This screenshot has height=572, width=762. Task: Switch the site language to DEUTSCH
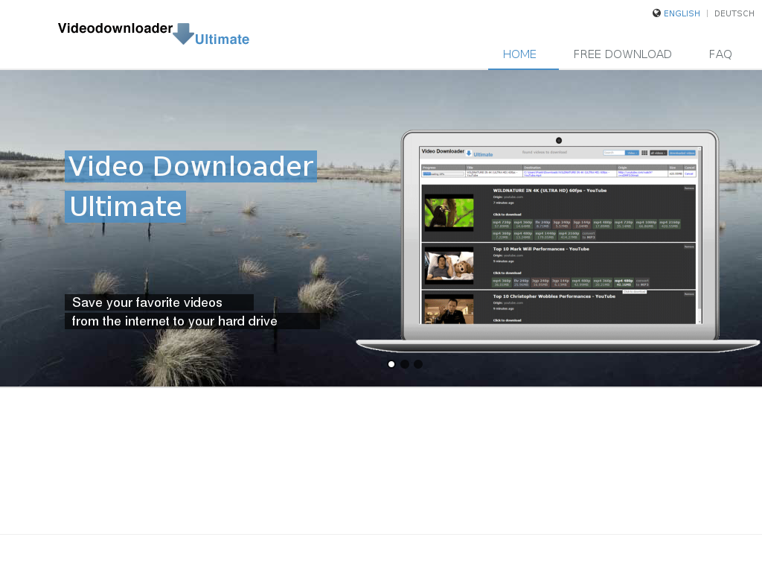734,13
